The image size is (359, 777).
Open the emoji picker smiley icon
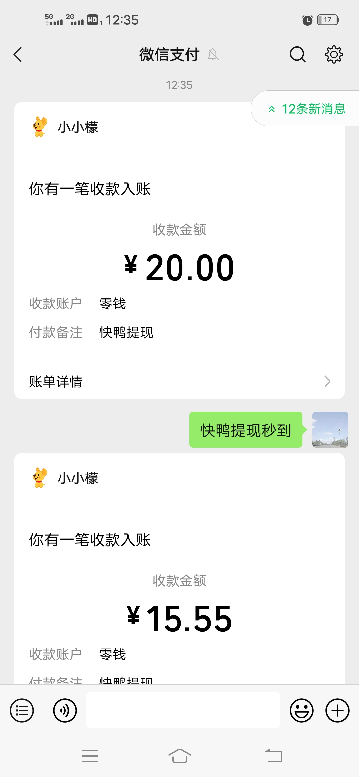(x=301, y=710)
